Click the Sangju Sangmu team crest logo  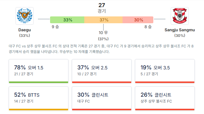[180, 16]
